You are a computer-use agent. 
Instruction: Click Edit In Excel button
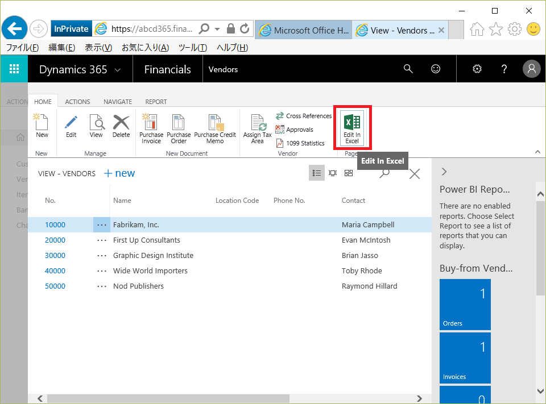352,128
